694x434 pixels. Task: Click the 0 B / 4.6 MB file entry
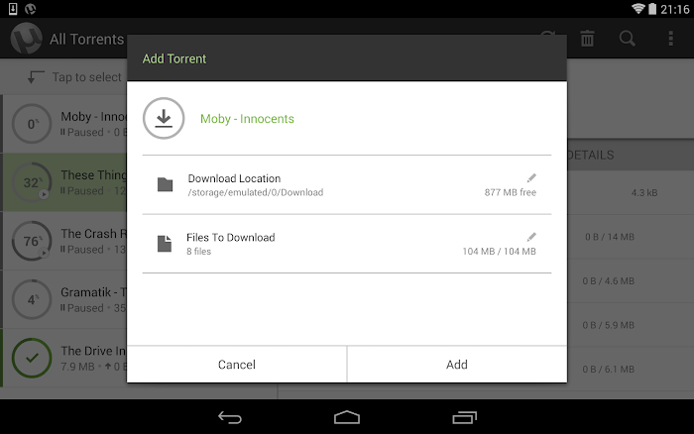point(608,281)
